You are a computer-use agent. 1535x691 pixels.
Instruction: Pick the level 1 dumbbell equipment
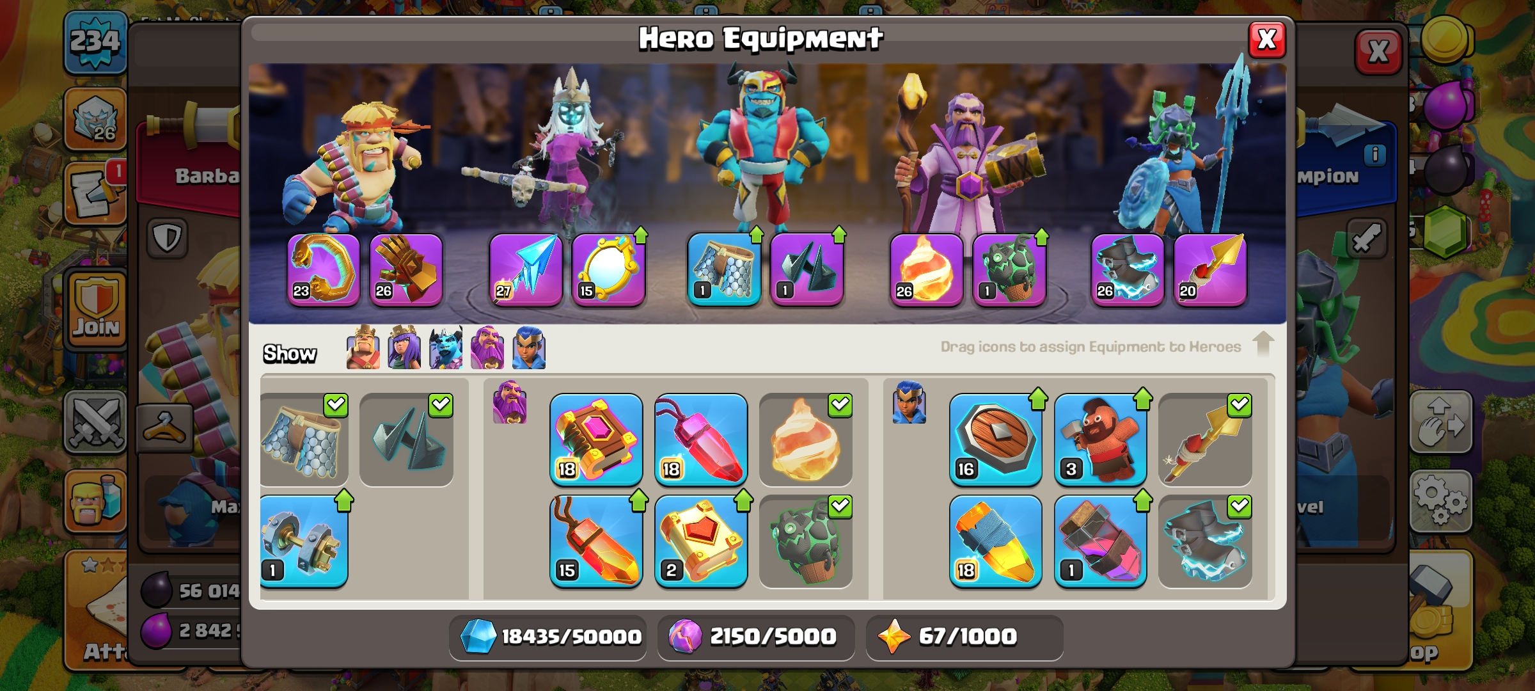click(304, 541)
